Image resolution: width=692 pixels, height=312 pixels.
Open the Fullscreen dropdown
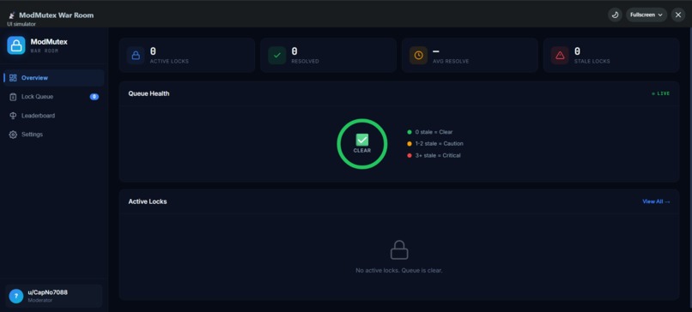[646, 15]
